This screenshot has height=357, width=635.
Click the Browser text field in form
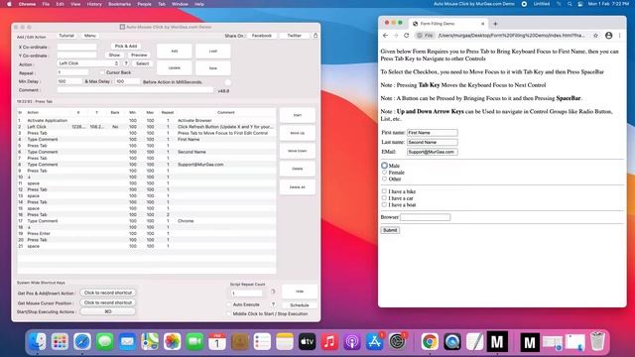click(x=426, y=217)
